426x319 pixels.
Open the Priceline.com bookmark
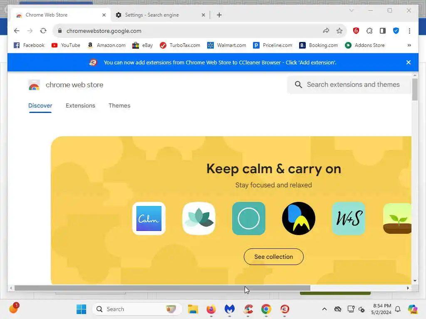pyautogui.click(x=273, y=45)
